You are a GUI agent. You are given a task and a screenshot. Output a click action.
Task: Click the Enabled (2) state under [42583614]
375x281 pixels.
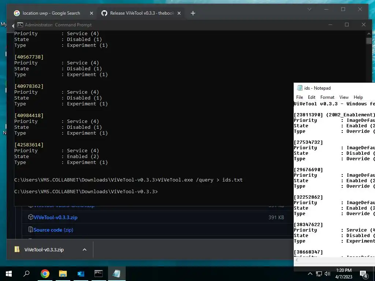point(83,157)
